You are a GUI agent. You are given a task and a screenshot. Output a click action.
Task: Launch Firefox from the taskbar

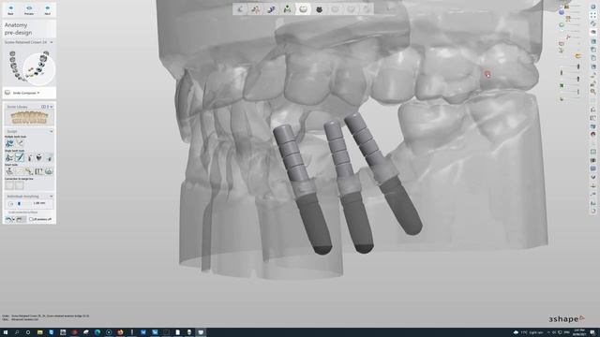click(x=120, y=332)
